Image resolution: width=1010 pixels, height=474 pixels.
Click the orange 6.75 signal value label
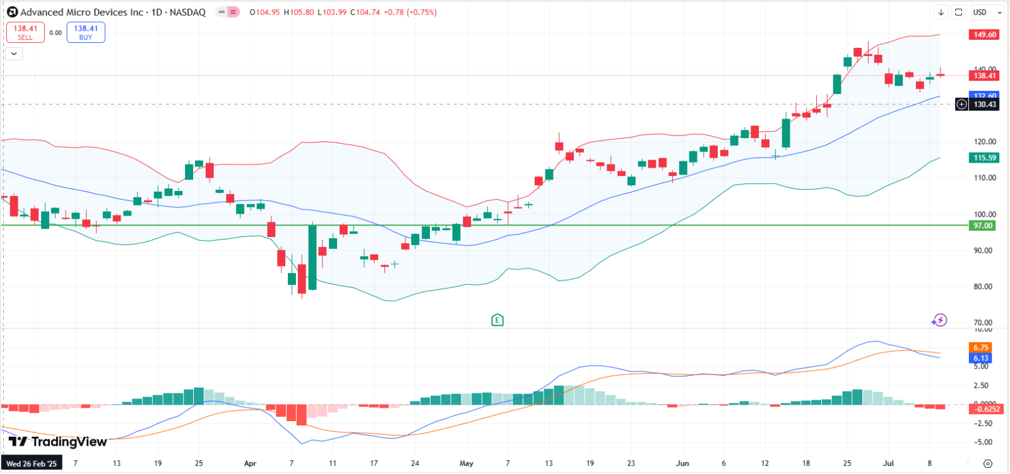980,347
